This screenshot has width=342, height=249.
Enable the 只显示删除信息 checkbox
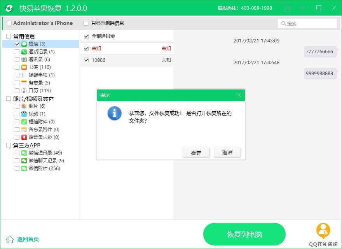click(x=86, y=23)
